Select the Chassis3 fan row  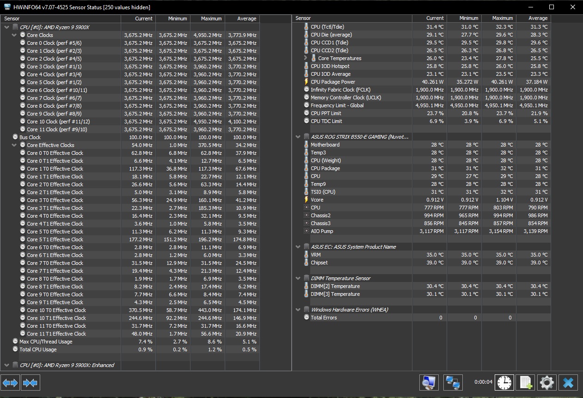[422, 223]
